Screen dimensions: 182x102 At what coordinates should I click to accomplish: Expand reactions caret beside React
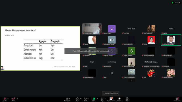coord(88,99)
